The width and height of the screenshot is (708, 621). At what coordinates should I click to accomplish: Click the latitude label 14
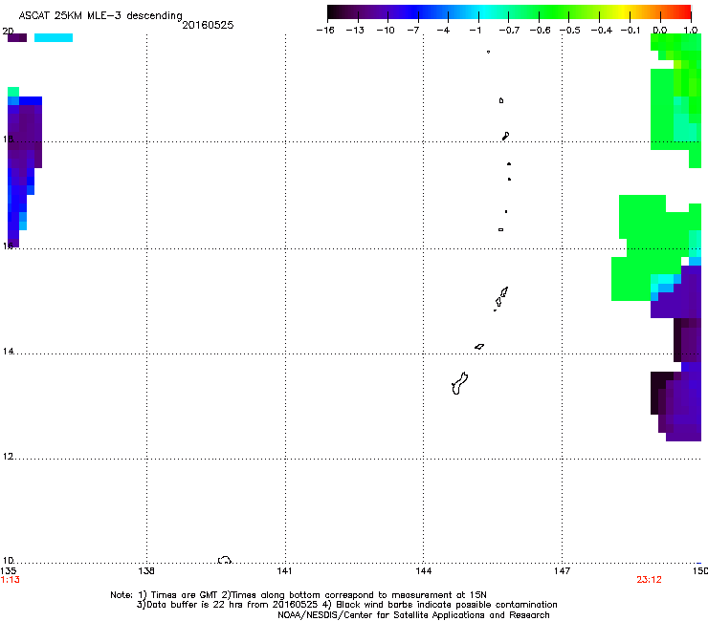pyautogui.click(x=8, y=351)
